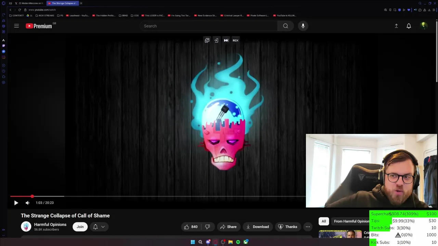Screen dimensions: 438x246
Task: Open the LL bookmark
Action: point(29,15)
